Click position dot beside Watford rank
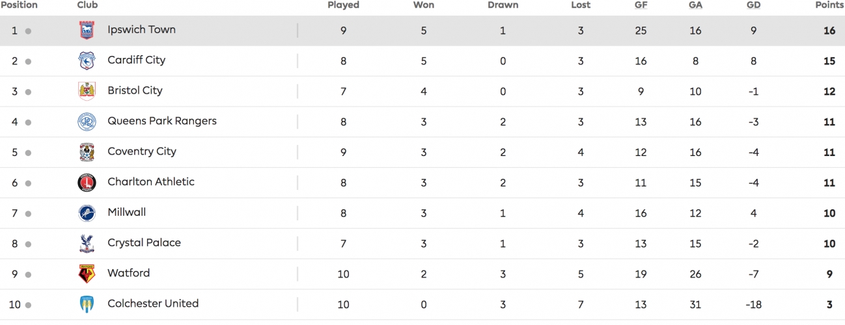 pos(28,275)
